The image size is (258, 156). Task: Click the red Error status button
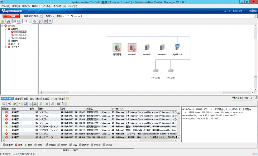tap(11, 16)
